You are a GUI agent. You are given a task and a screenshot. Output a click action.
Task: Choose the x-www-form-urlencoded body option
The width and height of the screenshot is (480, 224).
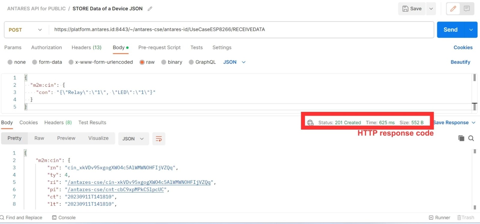coord(101,62)
